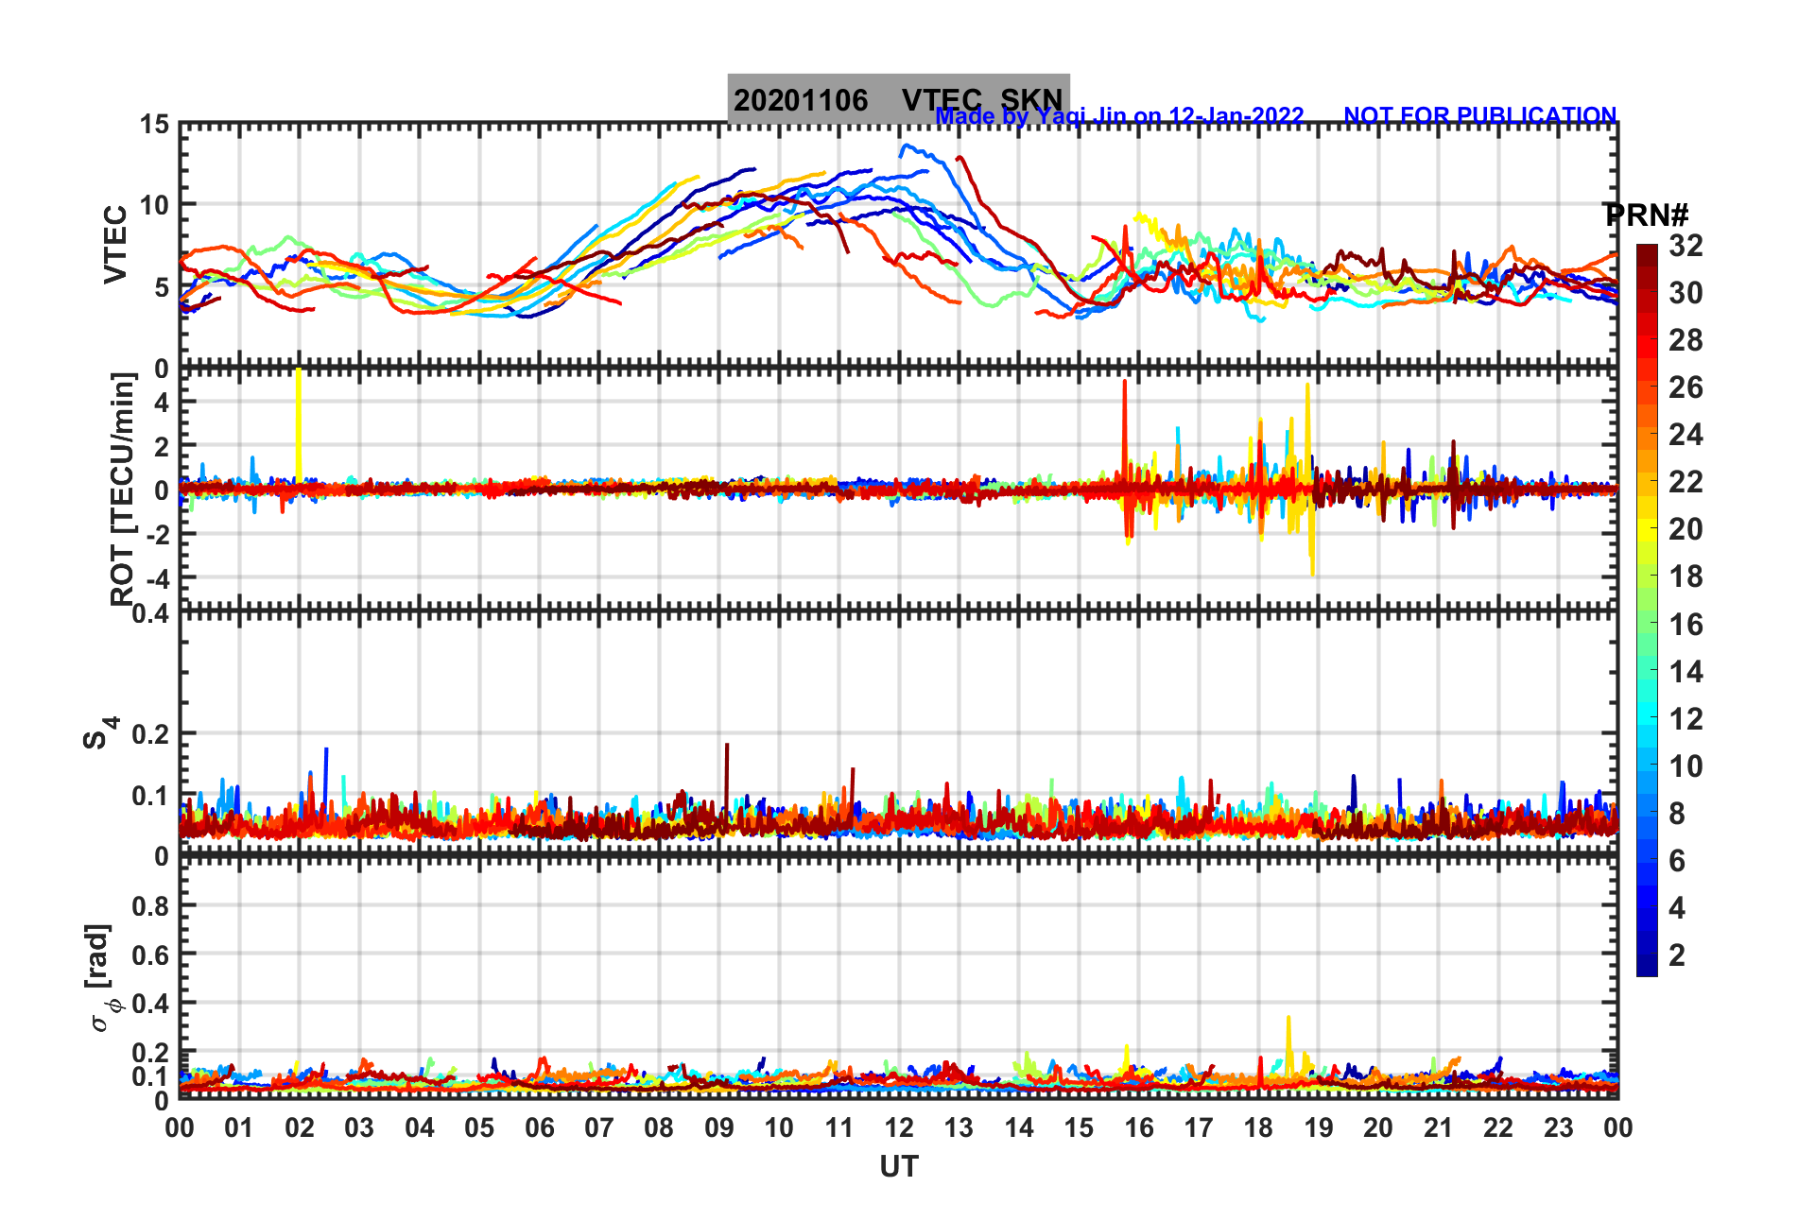Select the VTEC y-axis label

coord(115,244)
